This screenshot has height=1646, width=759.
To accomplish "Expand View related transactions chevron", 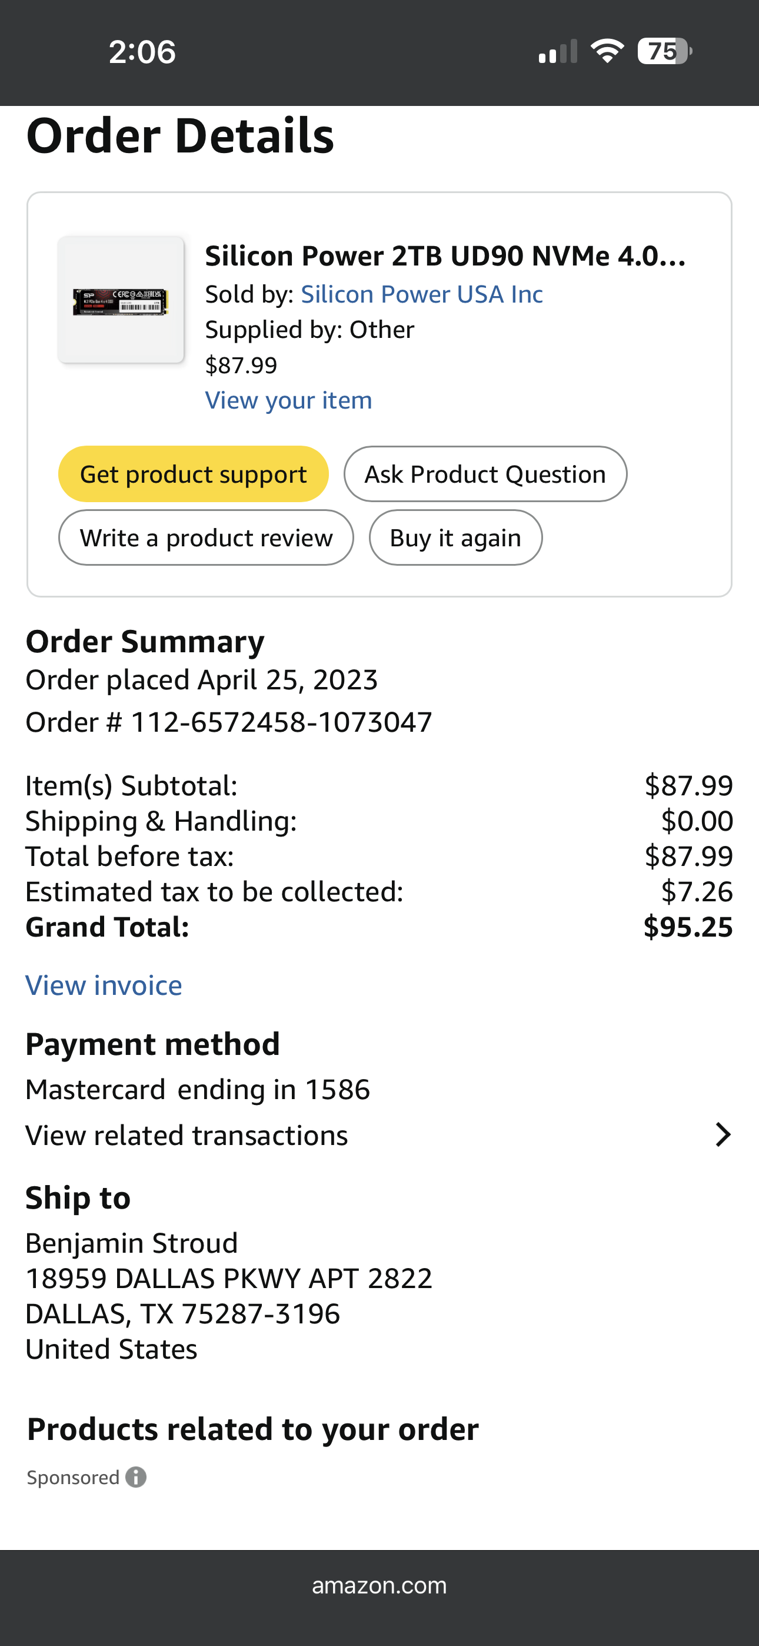I will coord(723,1135).
